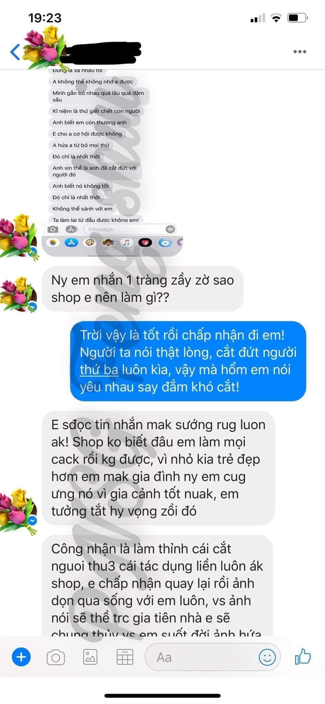Open the camera from the message bar

pos(56,658)
